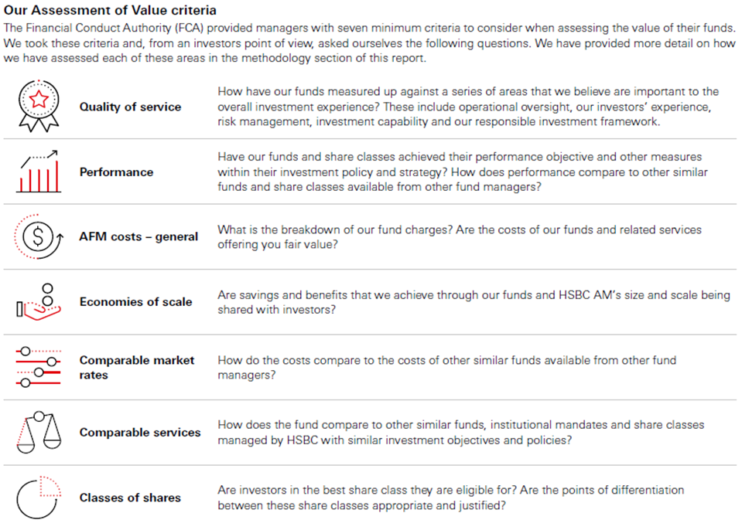Click the 'AFM costs – general' label
This screenshot has width=742, height=530.
(138, 236)
